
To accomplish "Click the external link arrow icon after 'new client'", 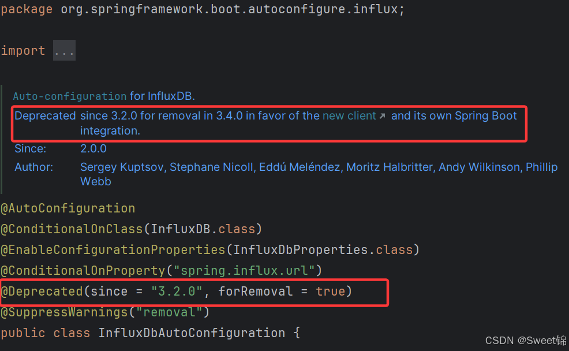I will tap(382, 116).
